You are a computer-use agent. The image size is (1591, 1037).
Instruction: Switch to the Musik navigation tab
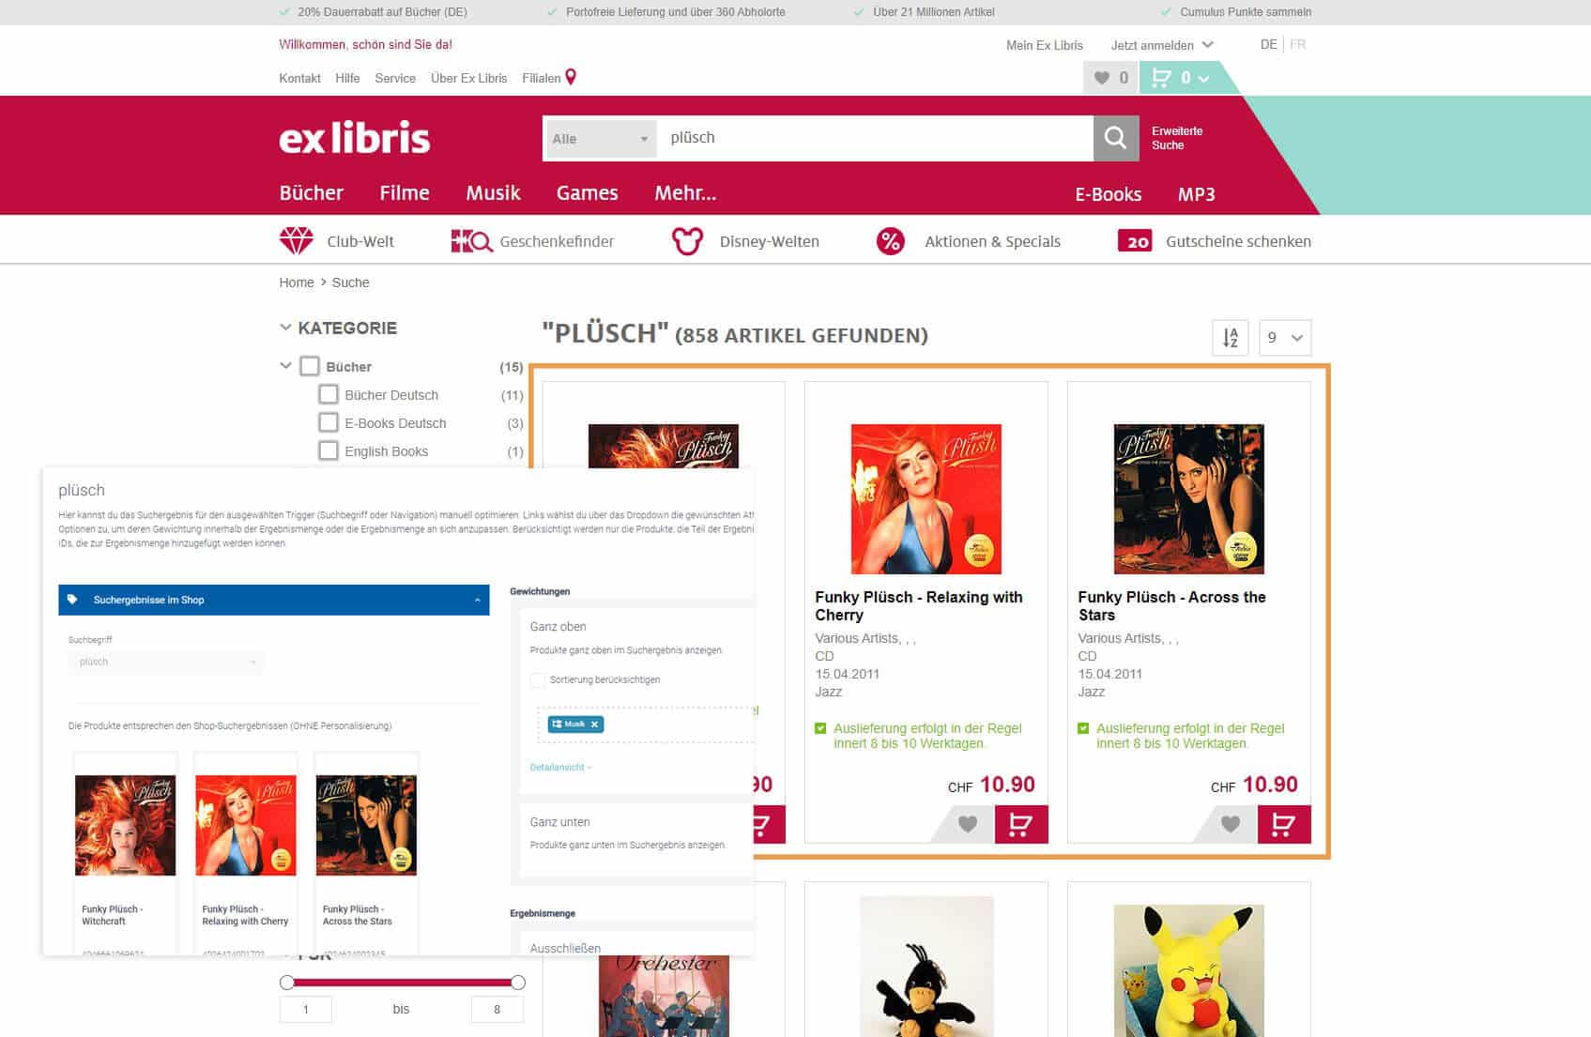click(x=493, y=193)
